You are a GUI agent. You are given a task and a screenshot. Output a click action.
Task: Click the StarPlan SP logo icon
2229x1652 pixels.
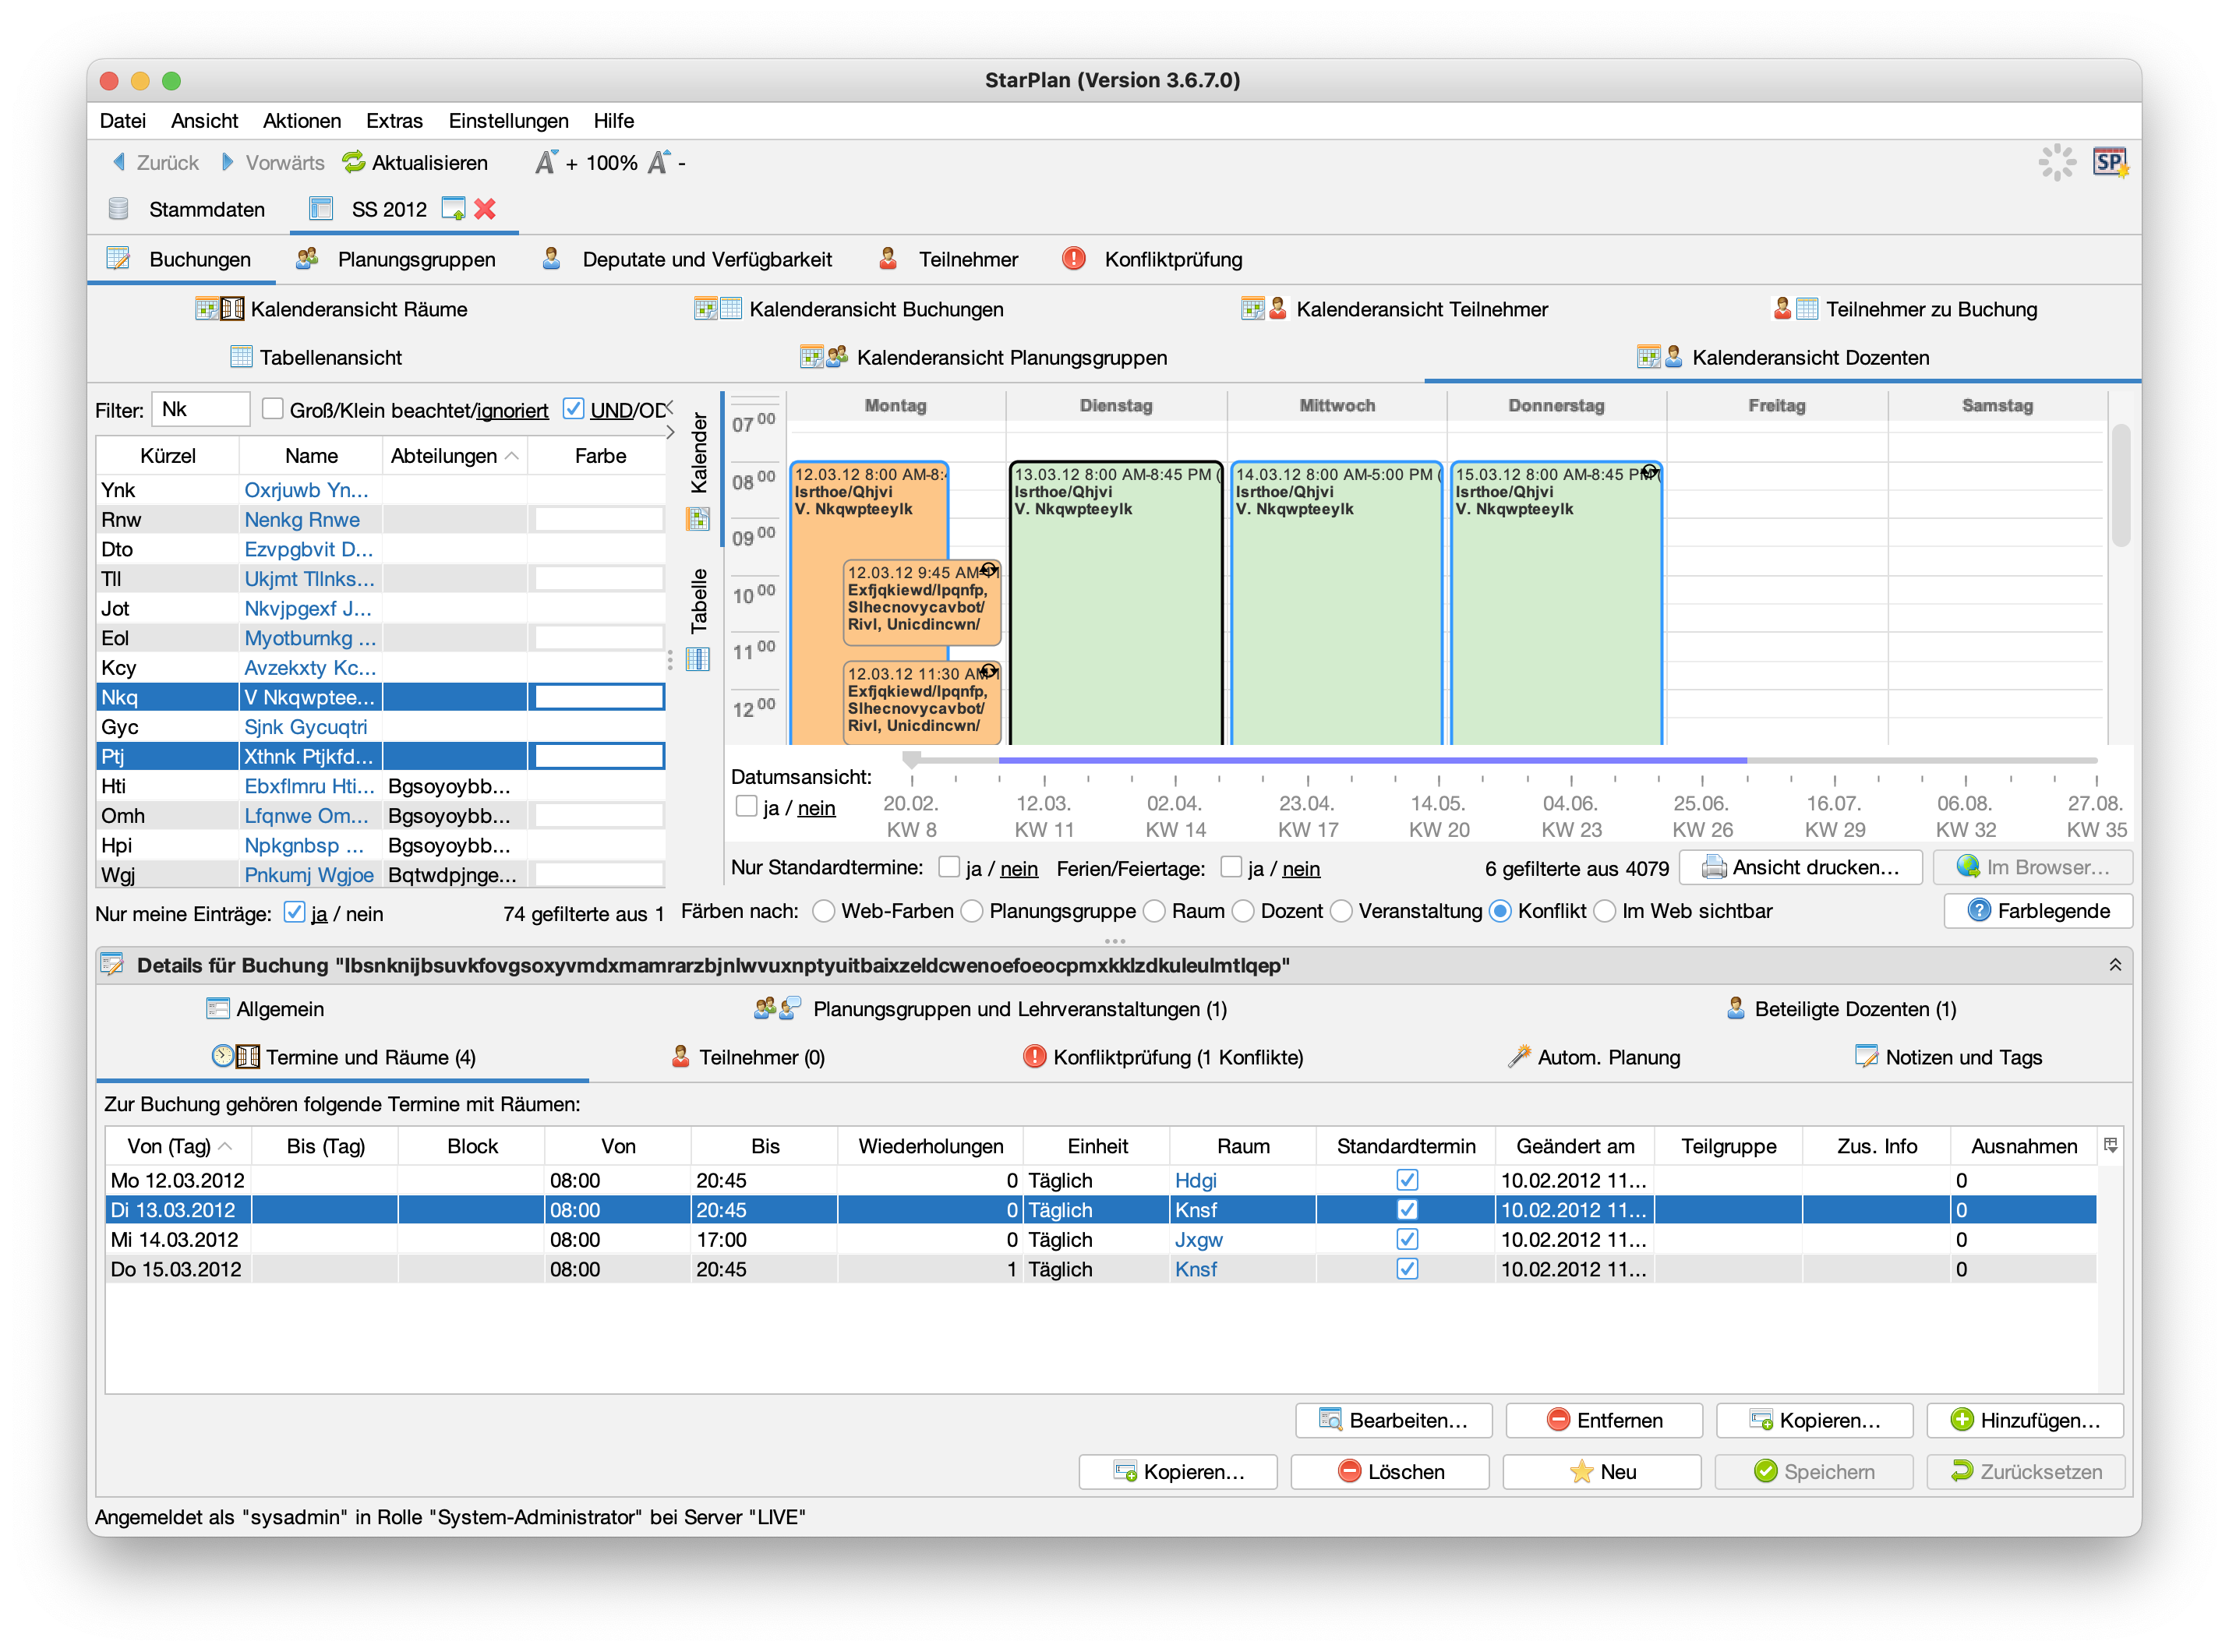click(x=2109, y=162)
